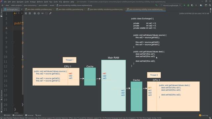
Task: Open the Navigate menu
Action: pos(20,2)
